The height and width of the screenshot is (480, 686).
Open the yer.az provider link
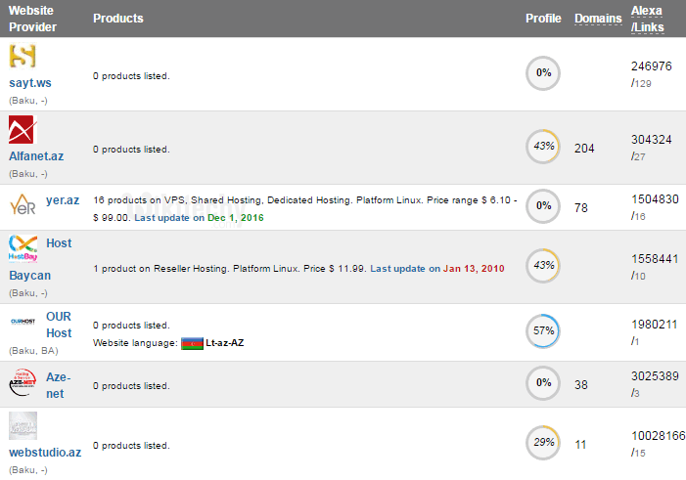tap(63, 200)
